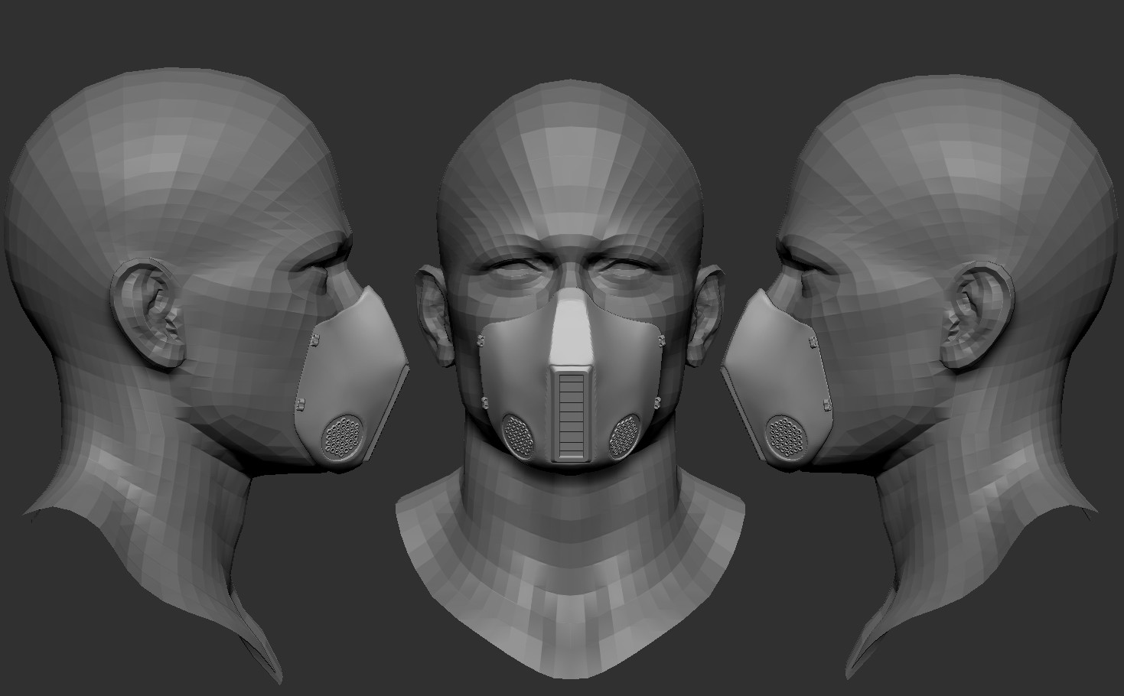Click the perforated filter on the left profile mask
The image size is (1124, 696).
[x=344, y=436]
